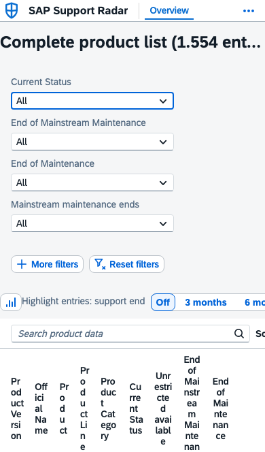Screen dimensions: 265x452
Task: Open the Mainstream maintenance ends dropdown
Action: [x=92, y=223]
